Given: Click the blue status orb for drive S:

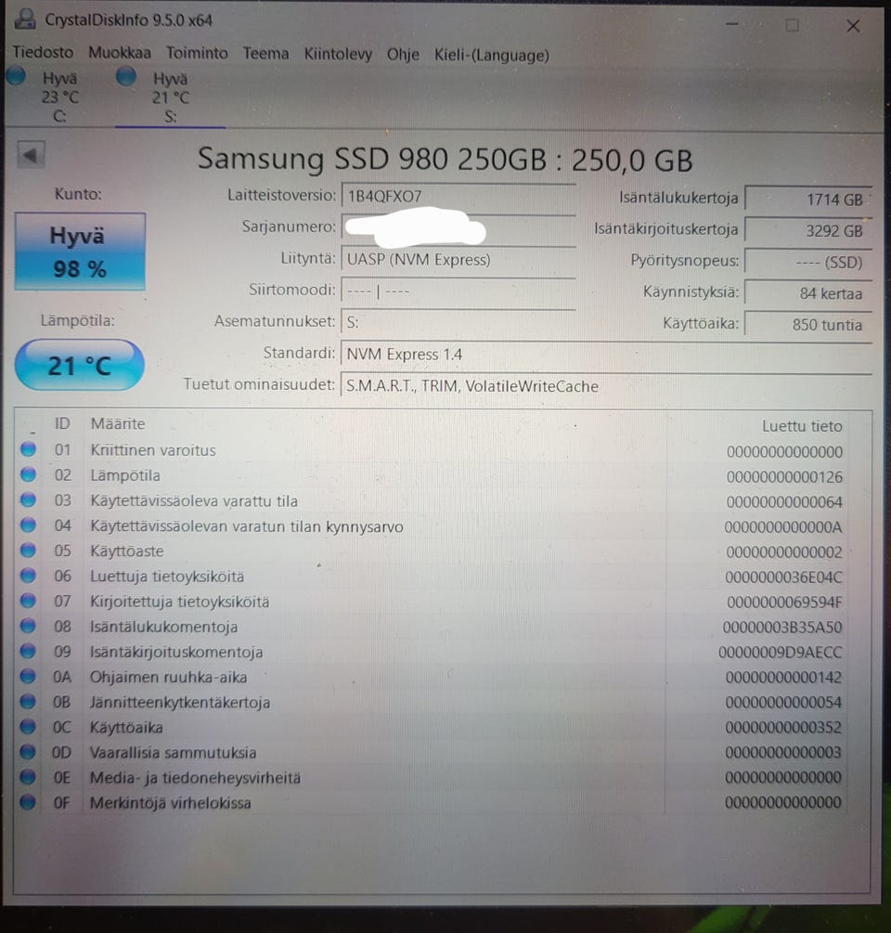Looking at the screenshot, I should click(x=126, y=76).
